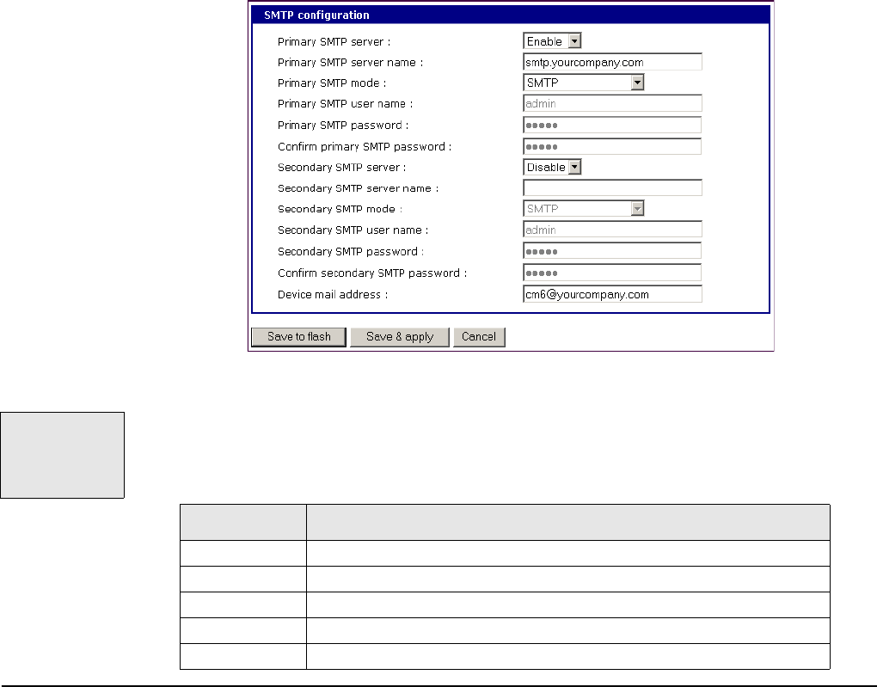Click the Device mail address field

tap(612, 294)
